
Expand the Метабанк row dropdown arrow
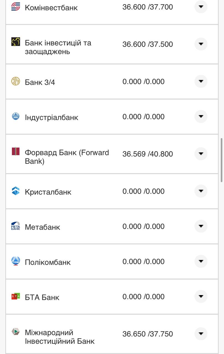(x=201, y=226)
